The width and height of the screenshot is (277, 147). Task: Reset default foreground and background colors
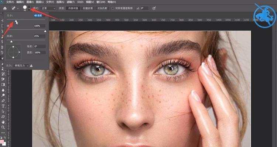click(1, 137)
